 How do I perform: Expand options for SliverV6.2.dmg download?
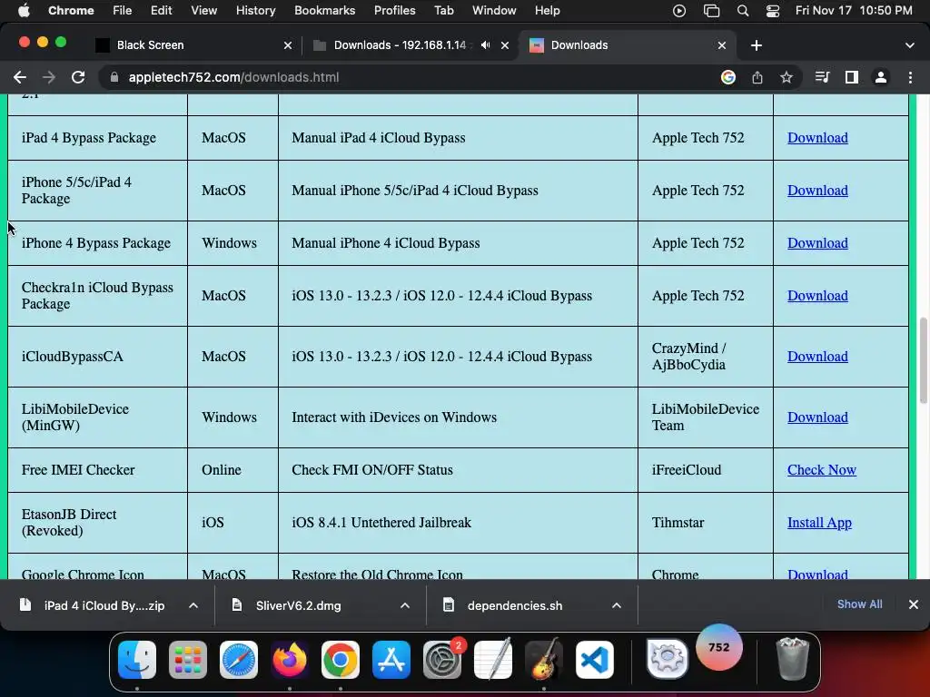click(405, 605)
